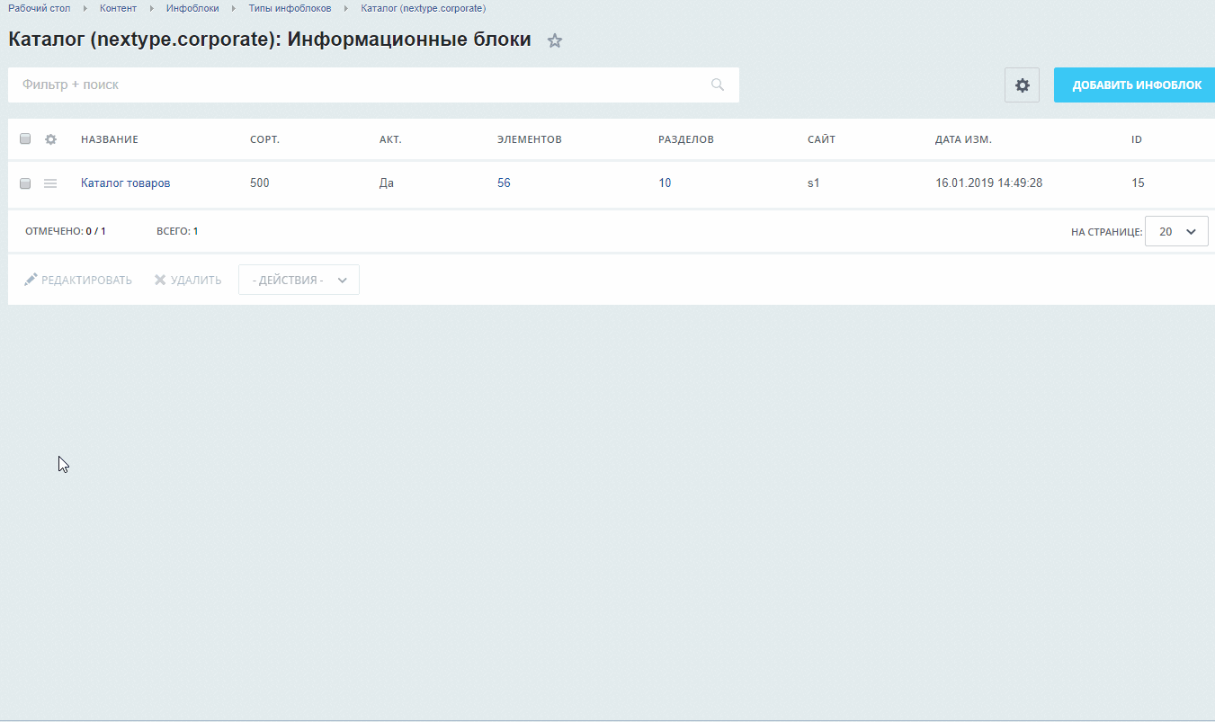Click the 56 elements count link
The height and width of the screenshot is (722, 1215).
[x=504, y=183]
